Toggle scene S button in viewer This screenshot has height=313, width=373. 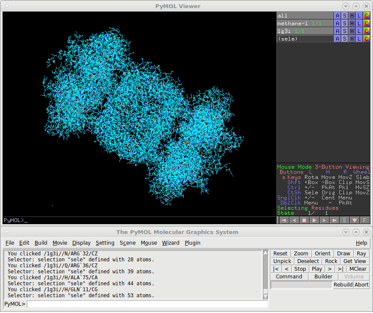coord(344,220)
